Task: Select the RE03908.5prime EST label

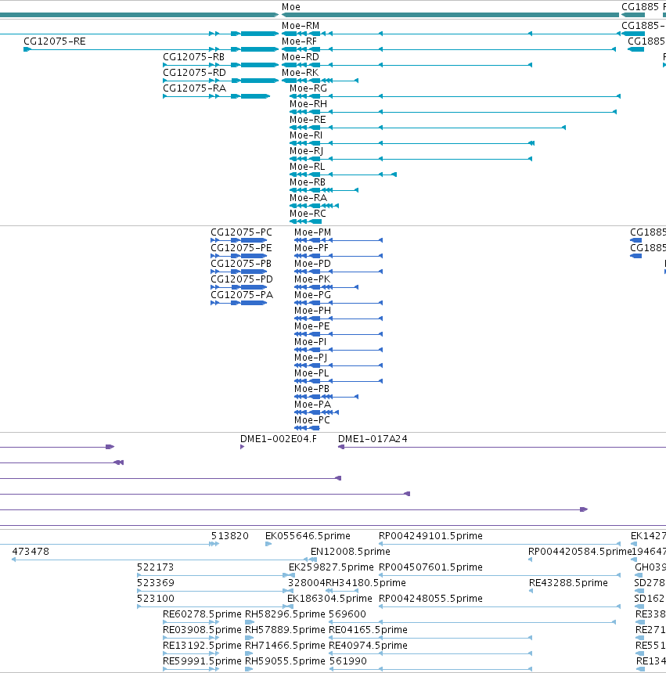Action: point(202,630)
